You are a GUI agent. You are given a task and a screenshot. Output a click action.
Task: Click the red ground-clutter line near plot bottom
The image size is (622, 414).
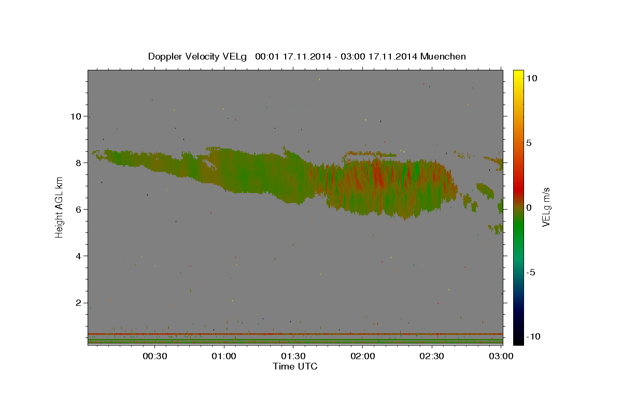pyautogui.click(x=295, y=334)
